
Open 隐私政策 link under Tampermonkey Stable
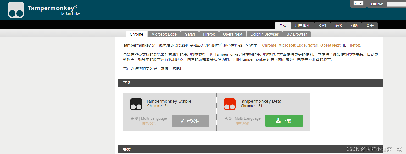pyautogui.click(x=149, y=123)
